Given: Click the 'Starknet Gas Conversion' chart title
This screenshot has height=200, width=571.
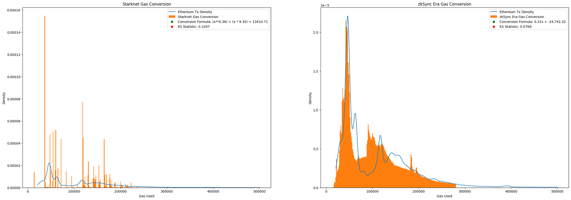Looking at the screenshot, I should click(147, 4).
